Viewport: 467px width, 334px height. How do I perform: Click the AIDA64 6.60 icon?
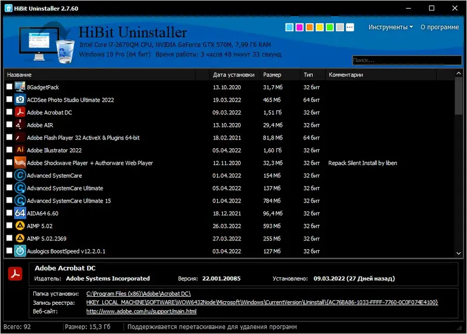[x=20, y=213]
